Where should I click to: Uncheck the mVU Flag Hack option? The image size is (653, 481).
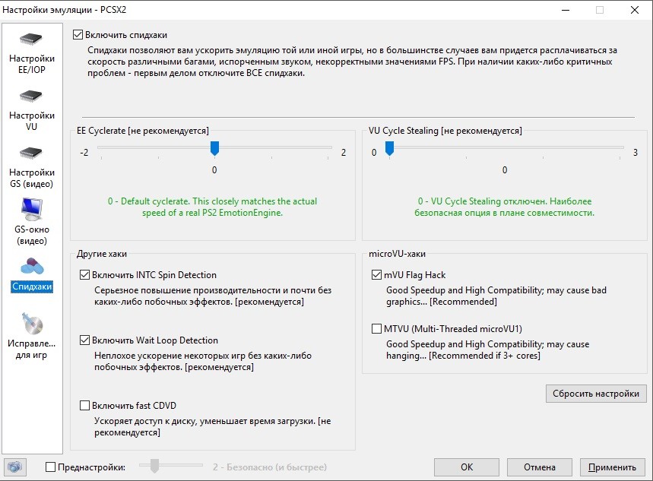click(x=376, y=275)
